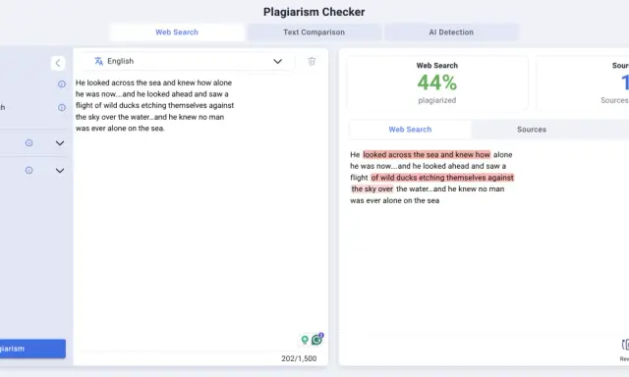
Task: Click the 202/1,500 character counter
Action: coord(299,358)
